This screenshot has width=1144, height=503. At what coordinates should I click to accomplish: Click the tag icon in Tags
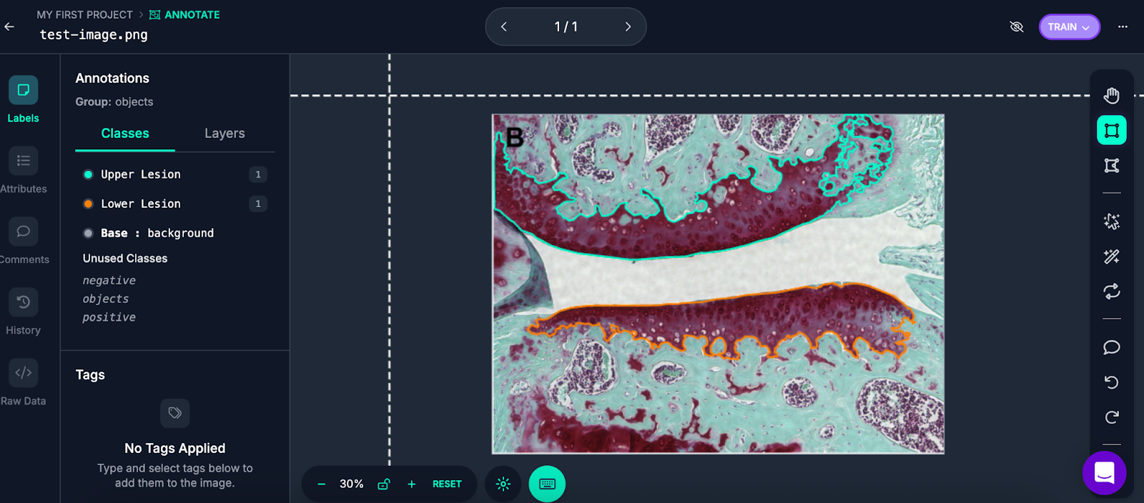point(175,413)
